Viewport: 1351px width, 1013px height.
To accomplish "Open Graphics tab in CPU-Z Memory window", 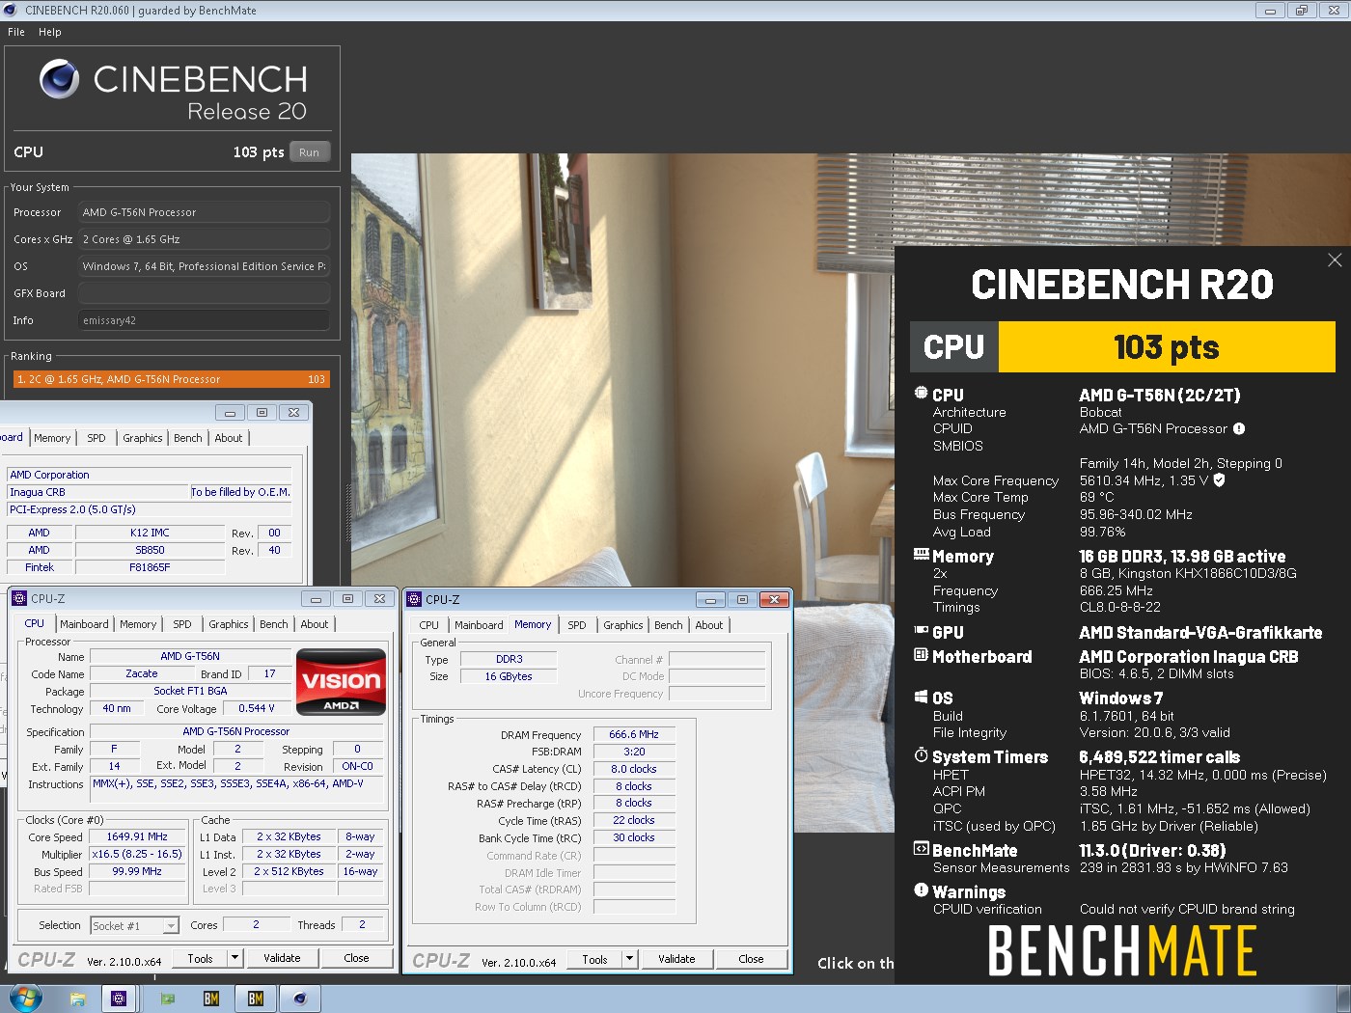I will click(x=623, y=625).
